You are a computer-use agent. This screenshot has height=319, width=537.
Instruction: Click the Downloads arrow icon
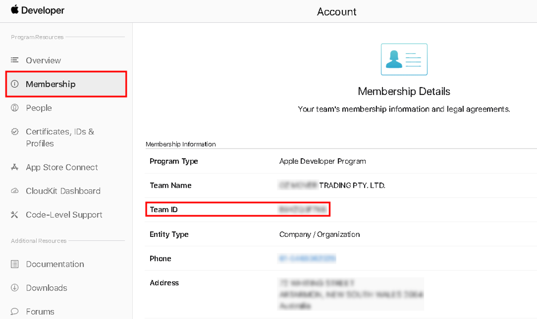click(x=14, y=287)
